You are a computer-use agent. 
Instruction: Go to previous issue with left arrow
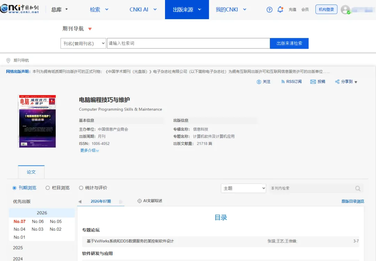80,201
